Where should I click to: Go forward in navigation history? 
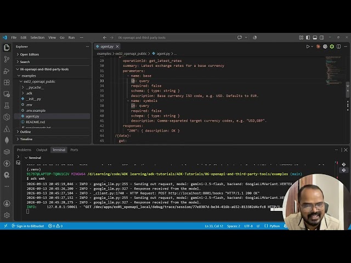pos(112,38)
